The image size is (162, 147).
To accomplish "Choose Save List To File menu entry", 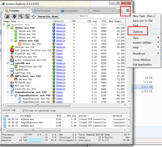I will coord(143,21).
